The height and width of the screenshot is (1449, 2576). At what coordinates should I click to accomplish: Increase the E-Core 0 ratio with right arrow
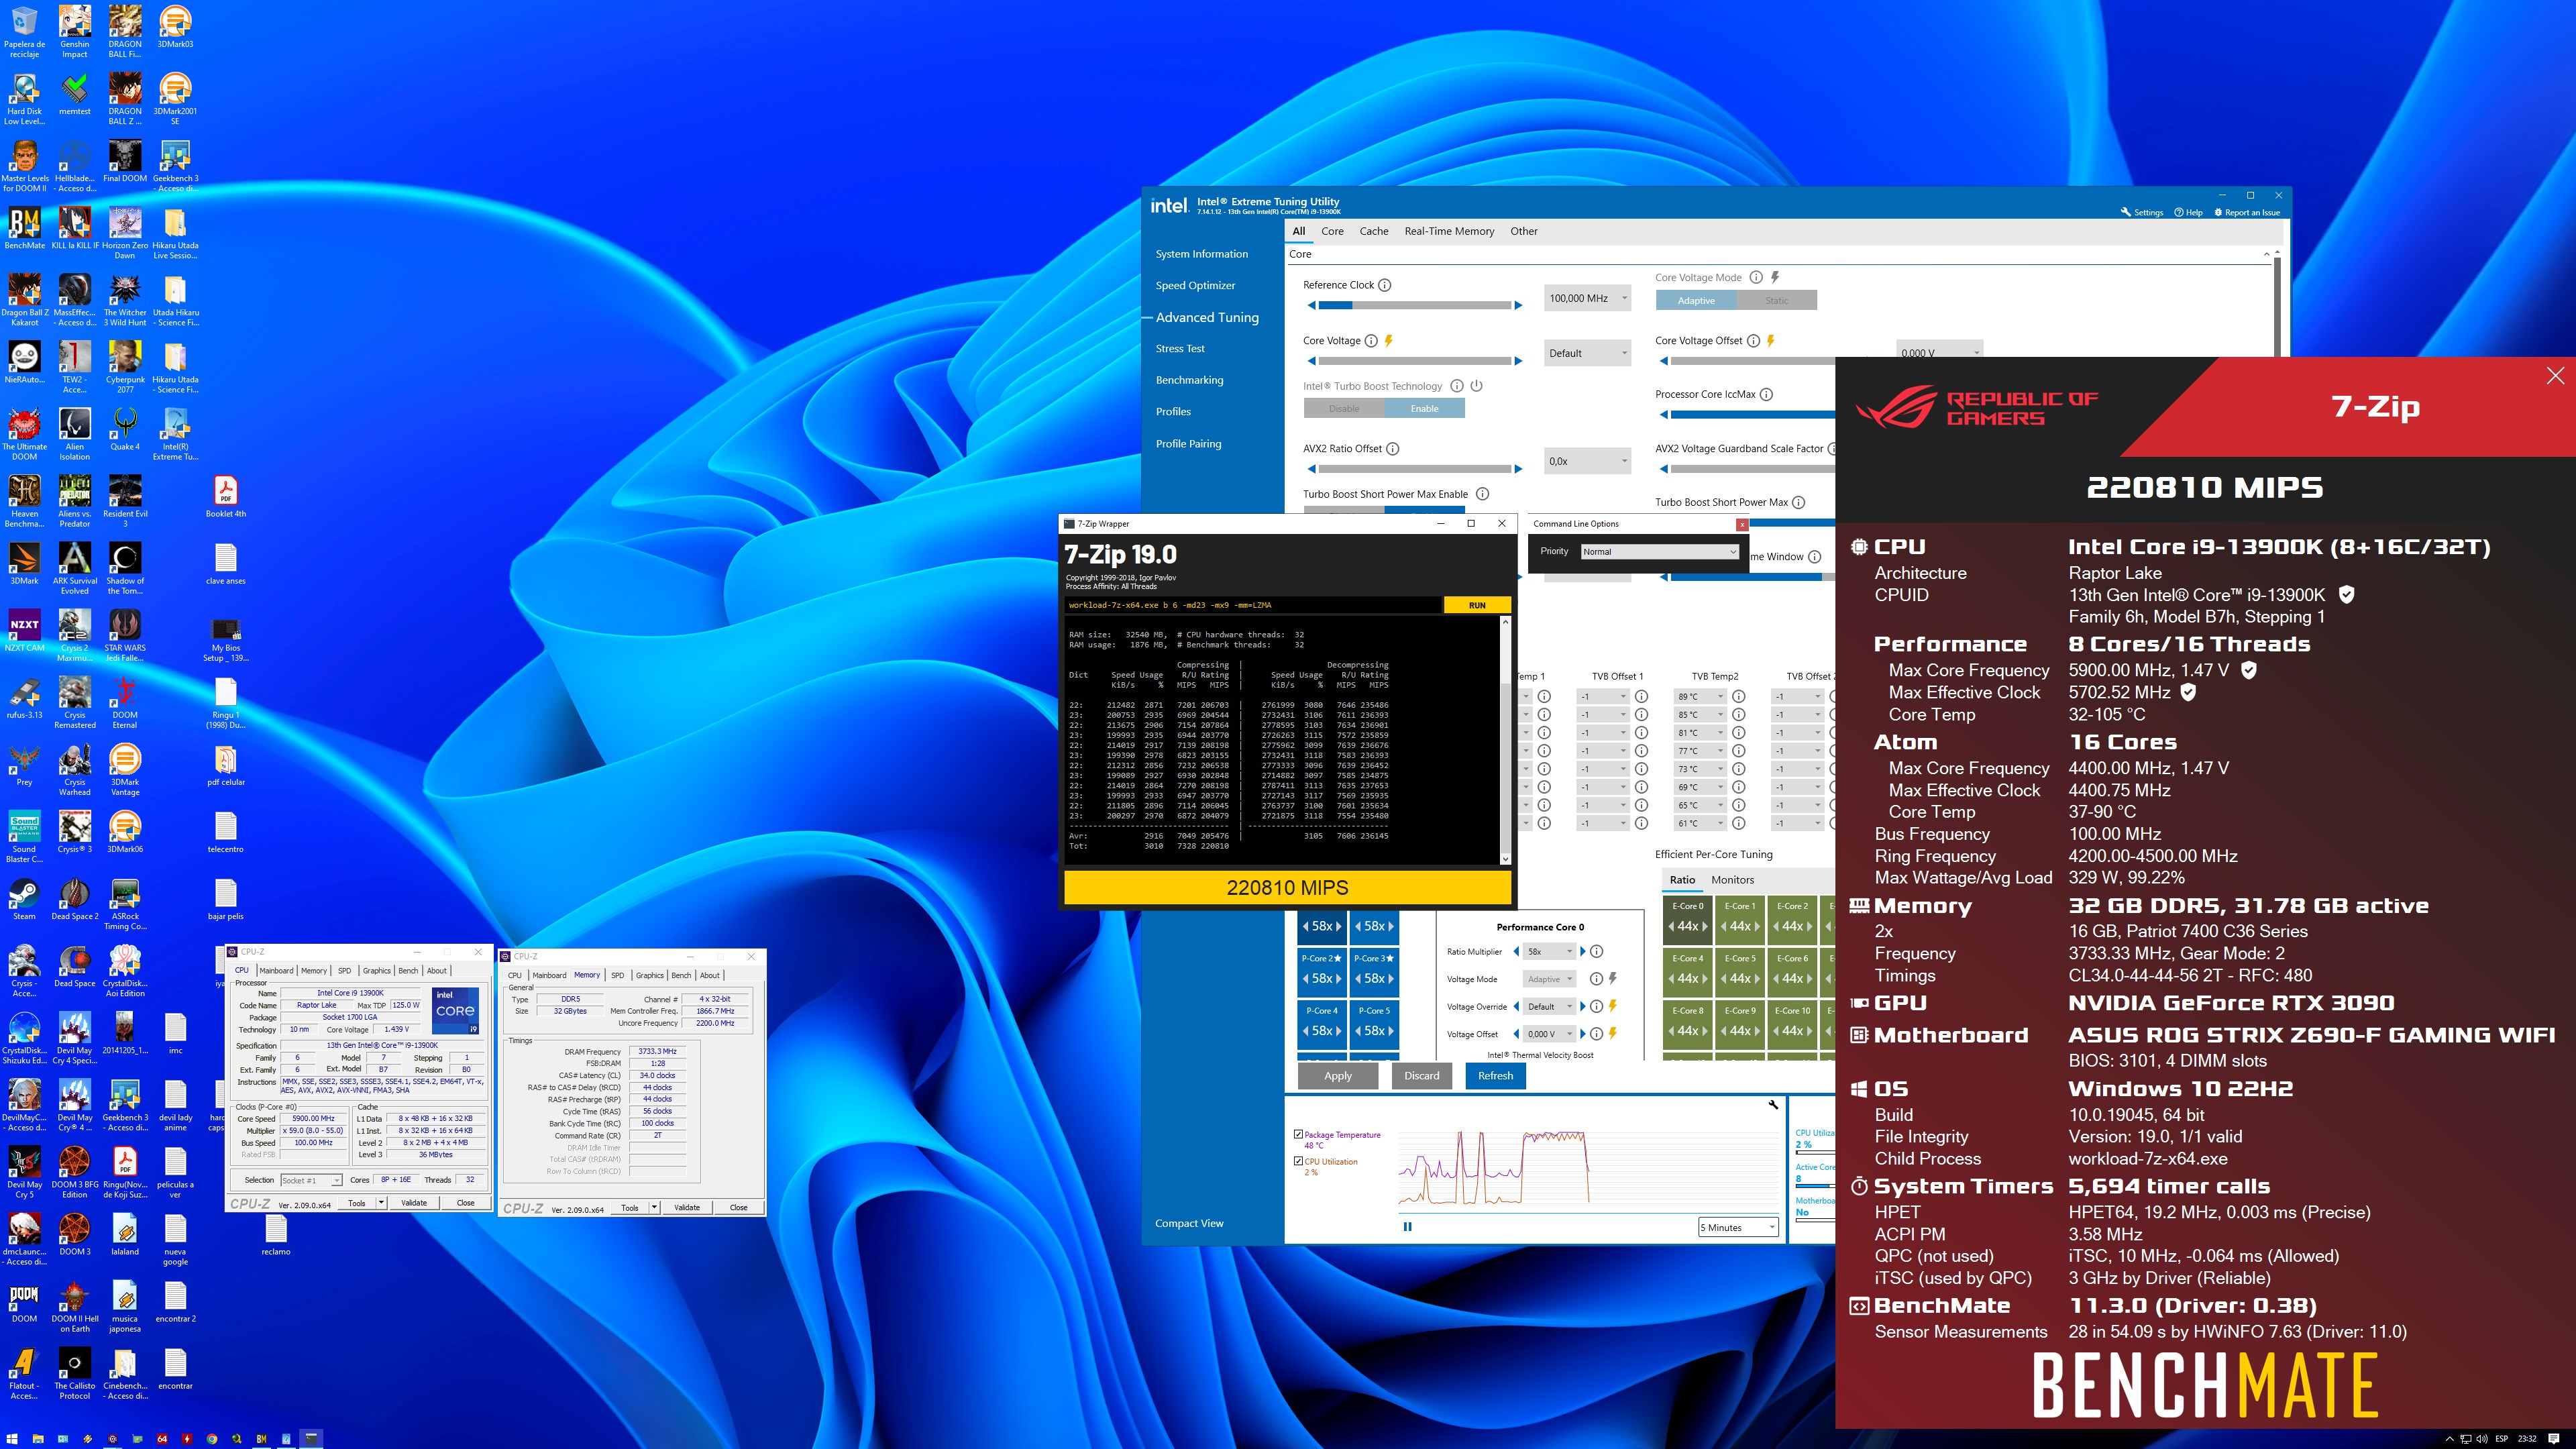pos(1706,926)
